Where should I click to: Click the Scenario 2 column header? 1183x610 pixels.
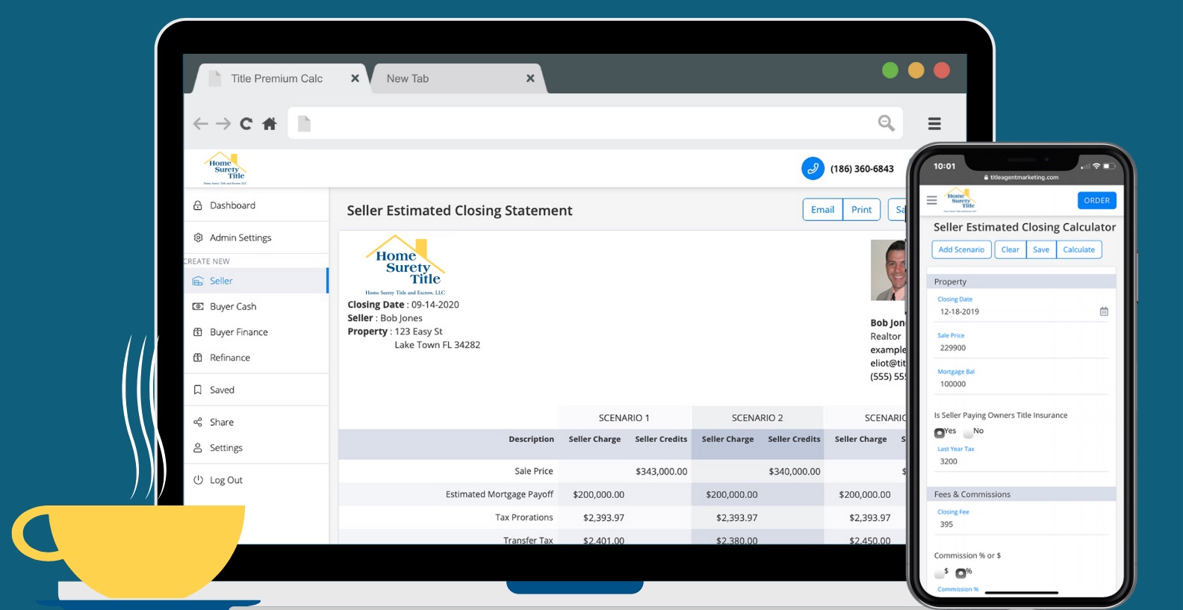point(757,418)
